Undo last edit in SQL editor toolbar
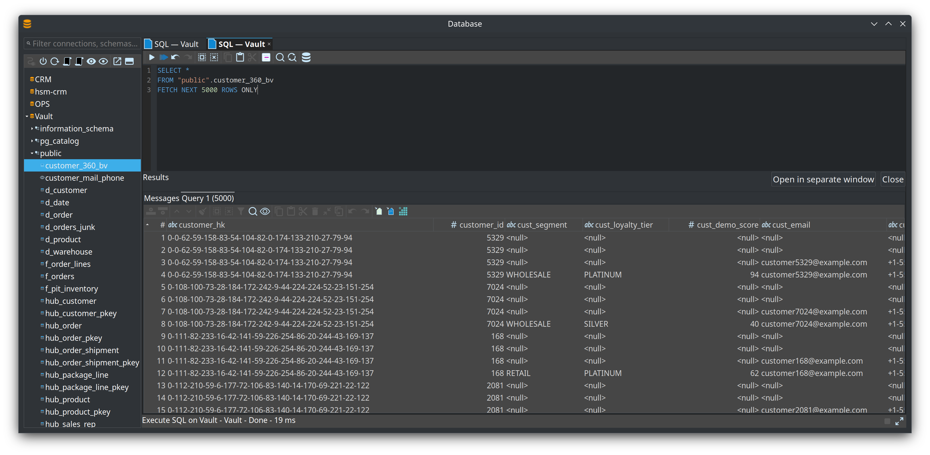 pyautogui.click(x=175, y=57)
